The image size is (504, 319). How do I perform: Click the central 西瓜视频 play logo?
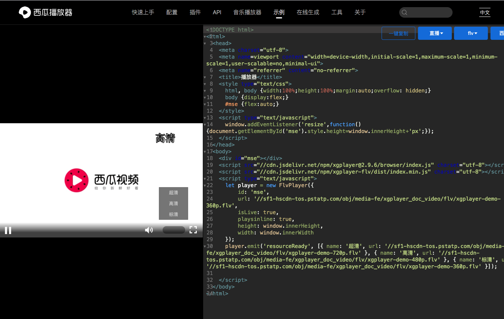pyautogui.click(x=77, y=180)
